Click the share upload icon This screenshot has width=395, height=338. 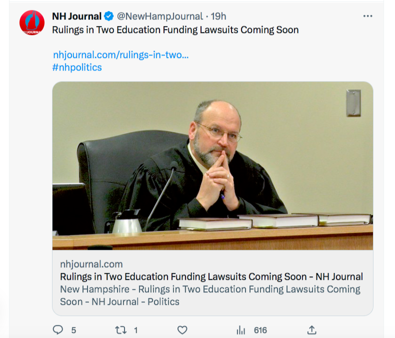(x=311, y=330)
